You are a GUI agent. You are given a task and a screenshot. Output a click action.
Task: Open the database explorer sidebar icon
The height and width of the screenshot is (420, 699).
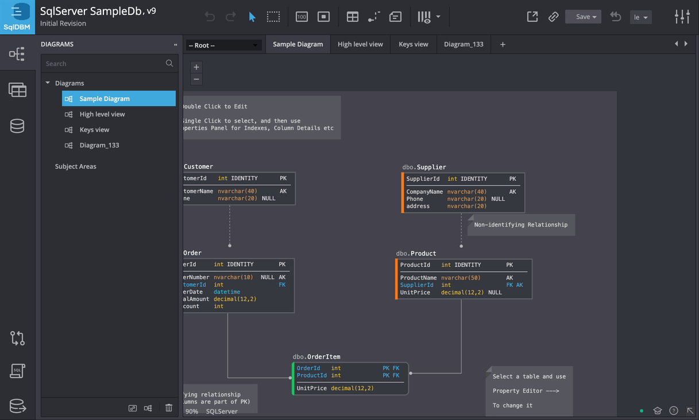17,126
